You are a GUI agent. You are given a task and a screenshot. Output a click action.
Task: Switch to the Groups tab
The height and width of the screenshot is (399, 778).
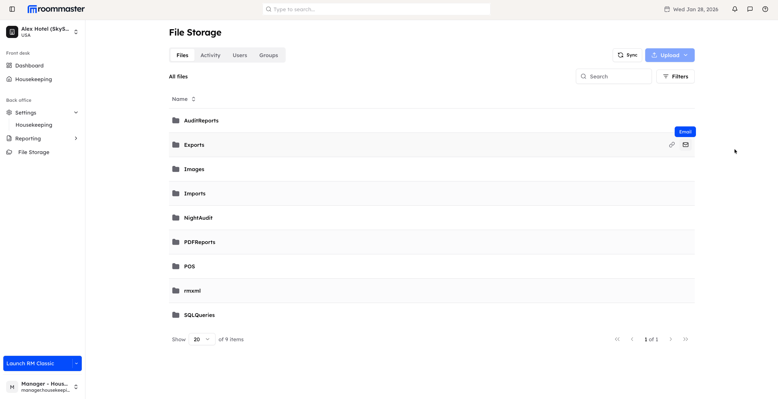268,55
